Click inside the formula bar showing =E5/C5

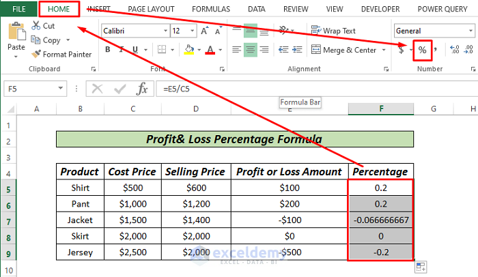point(316,89)
